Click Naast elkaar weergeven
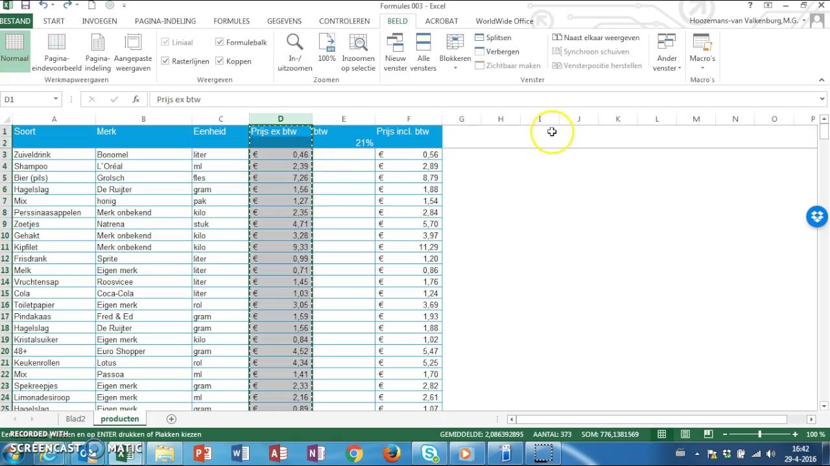Image resolution: width=830 pixels, height=466 pixels. click(596, 38)
